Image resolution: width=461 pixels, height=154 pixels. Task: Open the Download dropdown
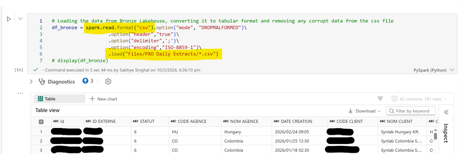click(364, 111)
